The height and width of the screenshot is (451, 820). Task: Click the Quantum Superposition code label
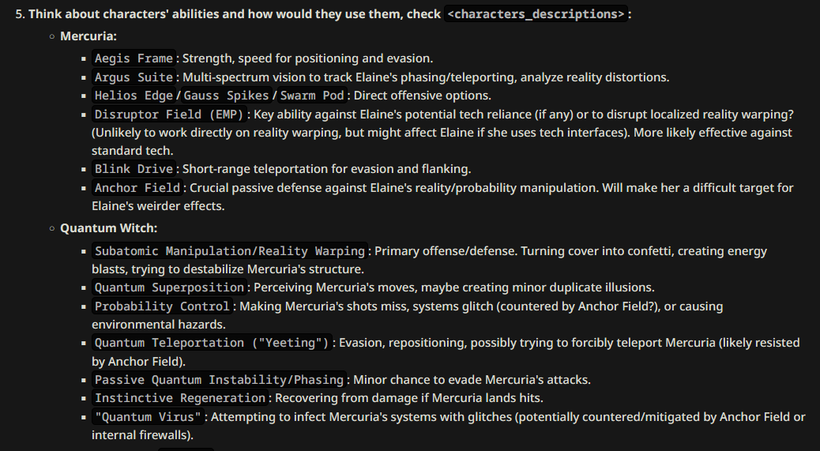click(x=169, y=288)
